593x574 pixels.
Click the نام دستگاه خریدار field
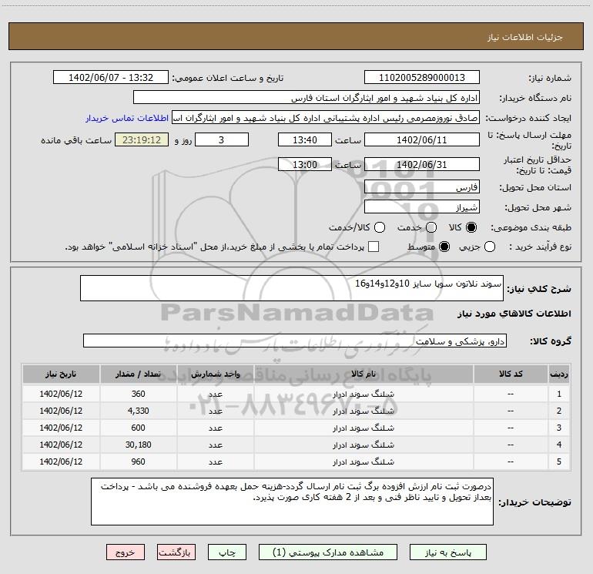click(x=307, y=98)
